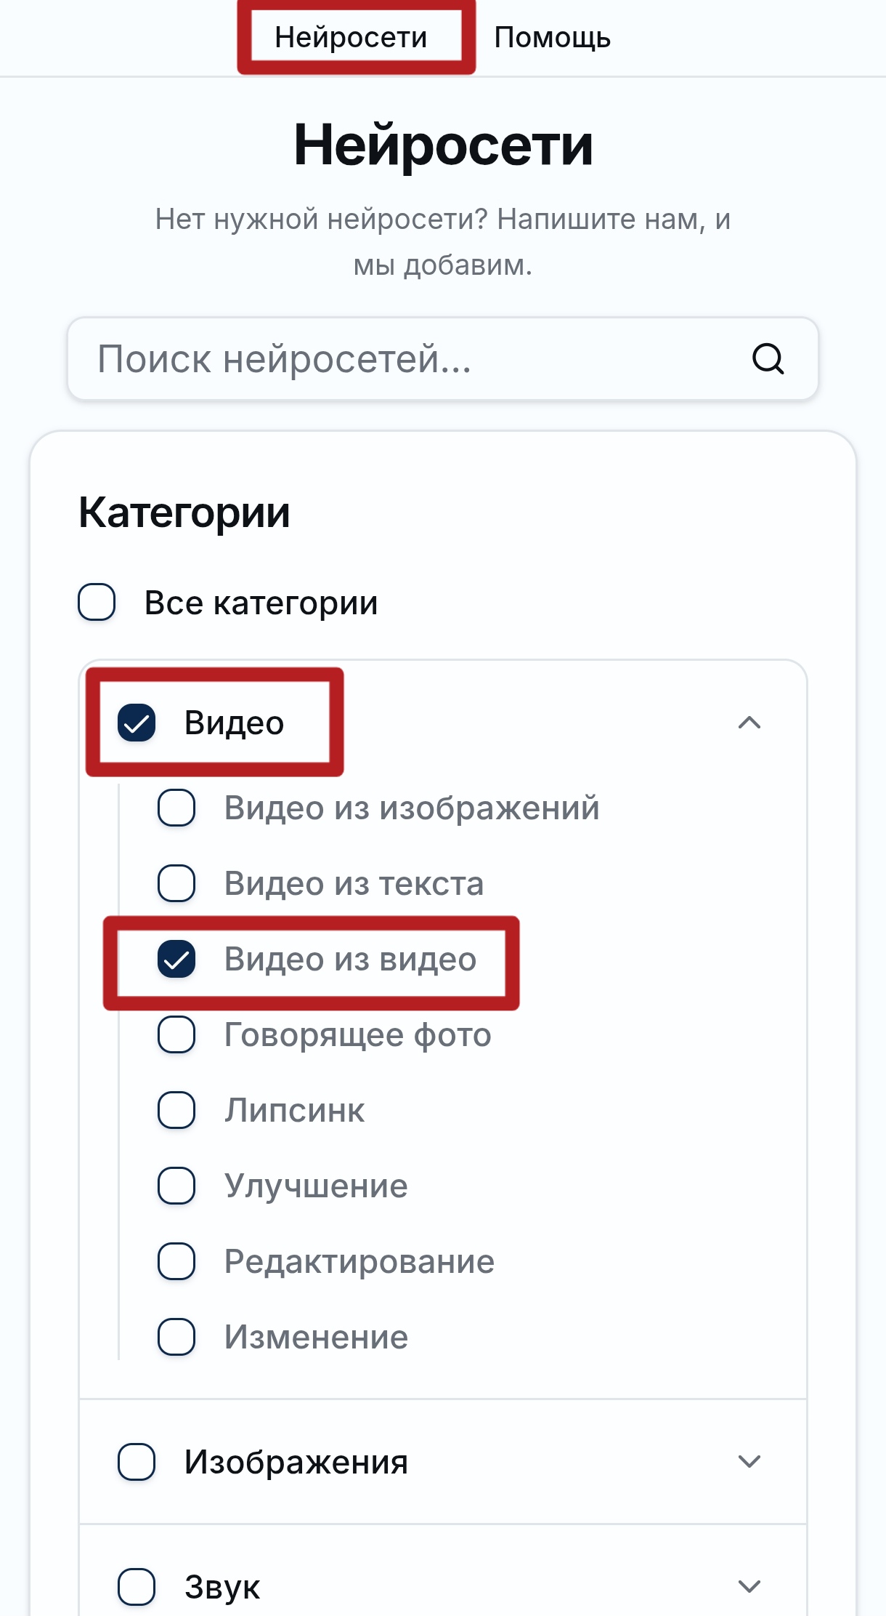886x1616 pixels.
Task: Tick the Изменение checkbox
Action: pos(176,1337)
